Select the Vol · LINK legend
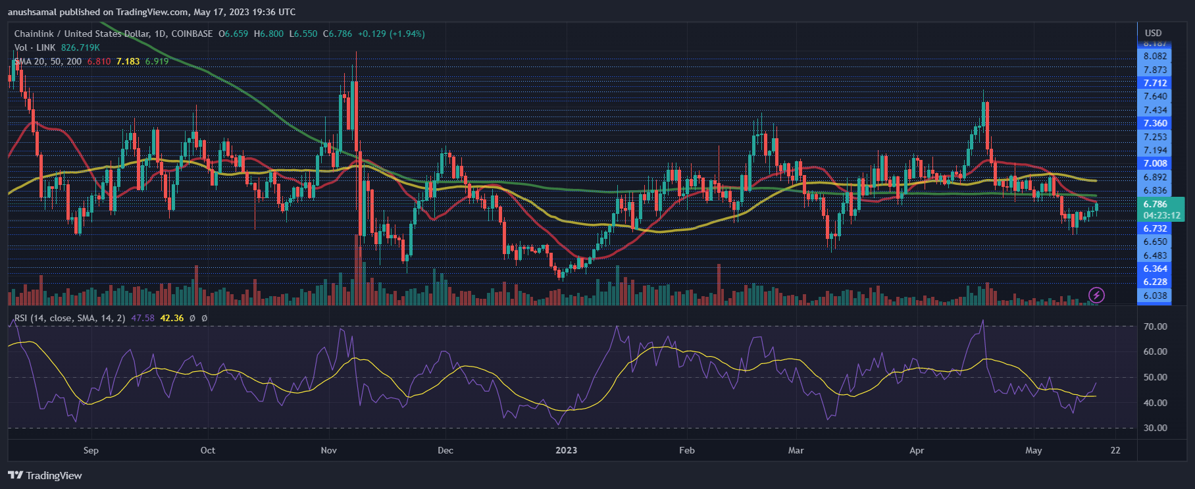 pos(35,47)
